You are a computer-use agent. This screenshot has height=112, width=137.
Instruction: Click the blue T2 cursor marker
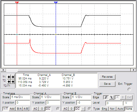[x=56, y=3]
